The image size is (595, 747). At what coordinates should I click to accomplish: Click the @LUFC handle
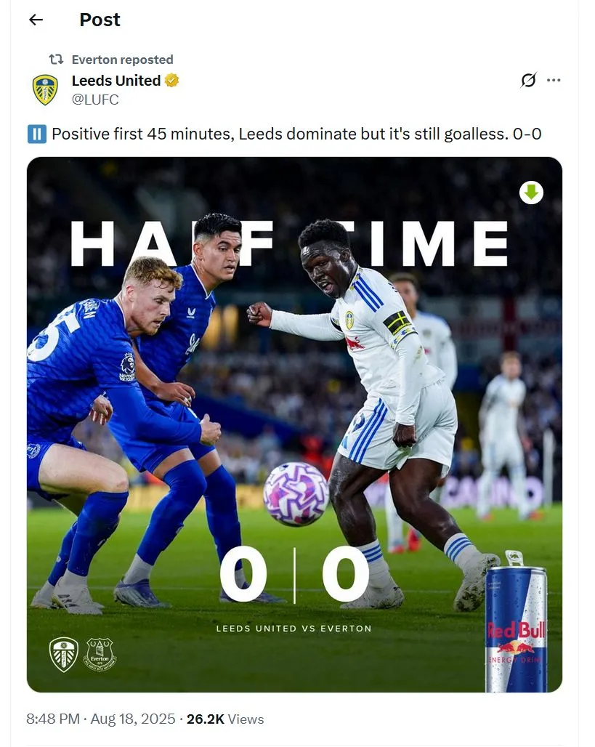[x=95, y=100]
